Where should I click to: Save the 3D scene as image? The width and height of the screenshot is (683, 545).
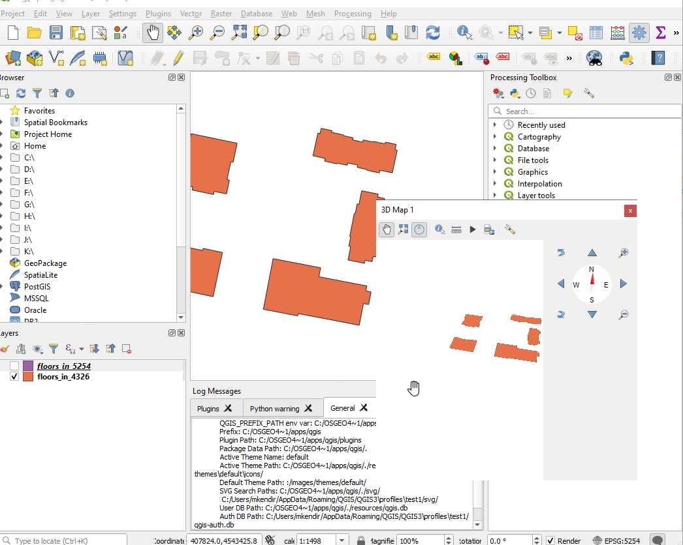click(x=488, y=229)
